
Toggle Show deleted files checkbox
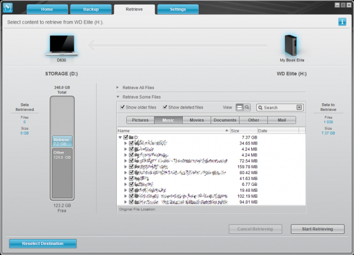point(165,107)
